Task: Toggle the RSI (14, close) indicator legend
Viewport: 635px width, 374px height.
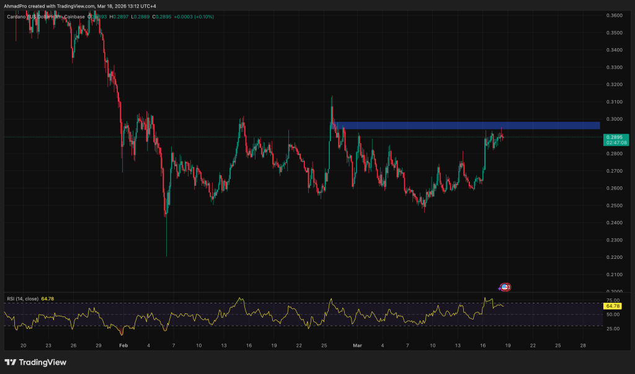Action: coord(22,297)
